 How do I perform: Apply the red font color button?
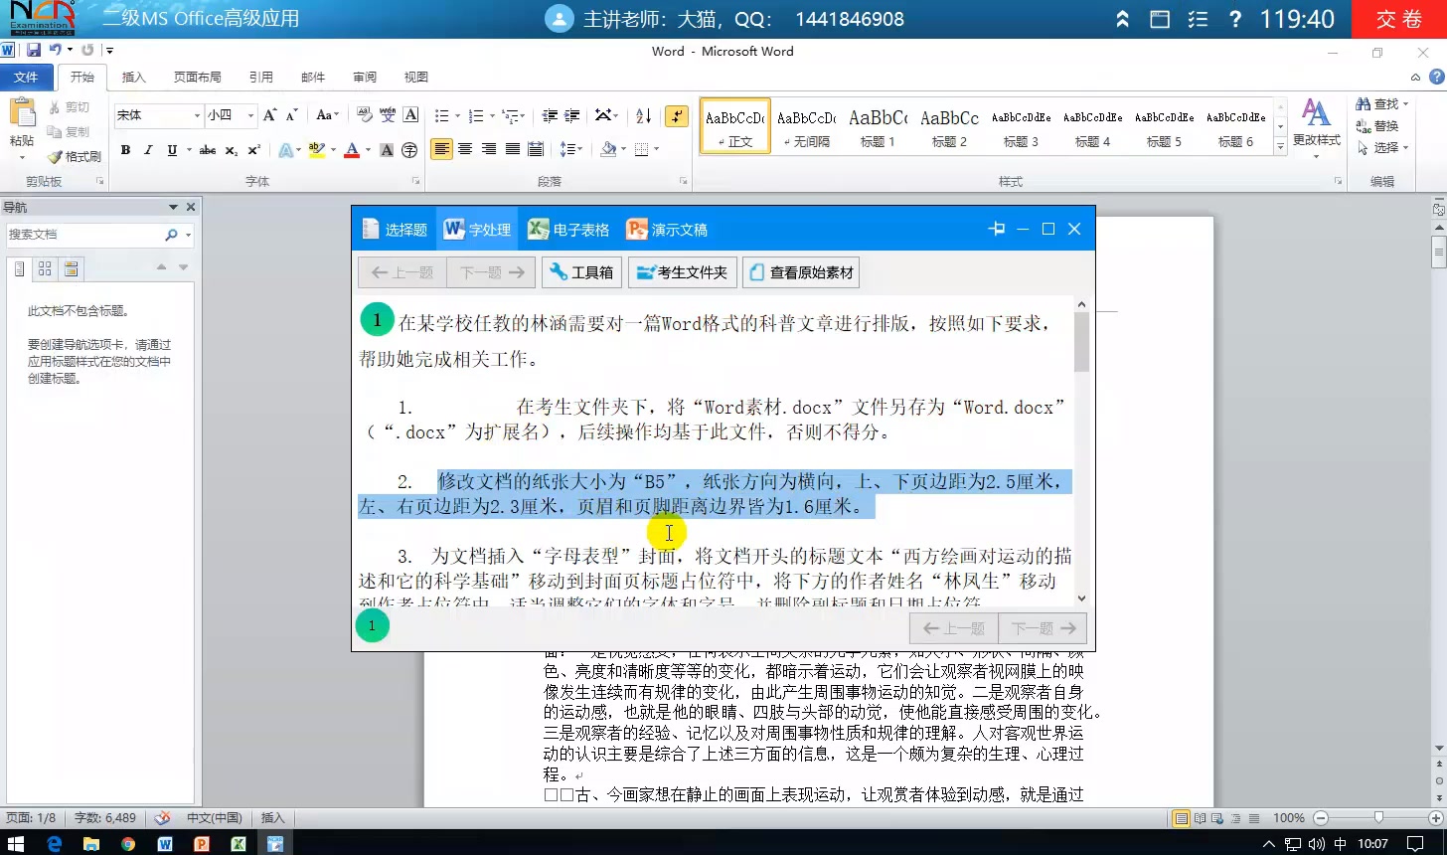[x=351, y=150]
